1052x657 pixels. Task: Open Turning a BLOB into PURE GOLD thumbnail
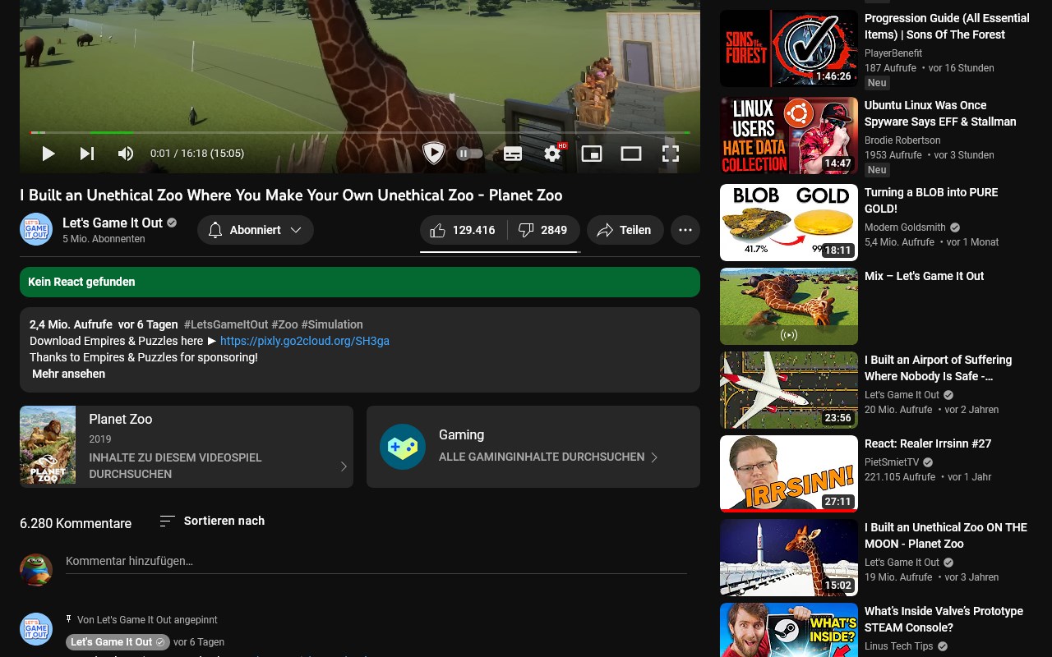click(789, 223)
